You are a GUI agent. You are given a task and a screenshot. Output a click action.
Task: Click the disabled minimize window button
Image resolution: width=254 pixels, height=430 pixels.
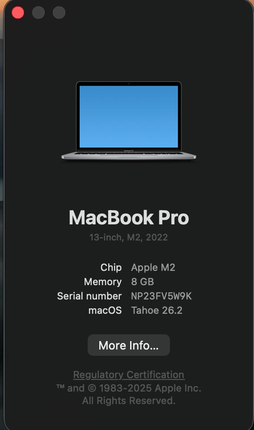pyautogui.click(x=38, y=13)
